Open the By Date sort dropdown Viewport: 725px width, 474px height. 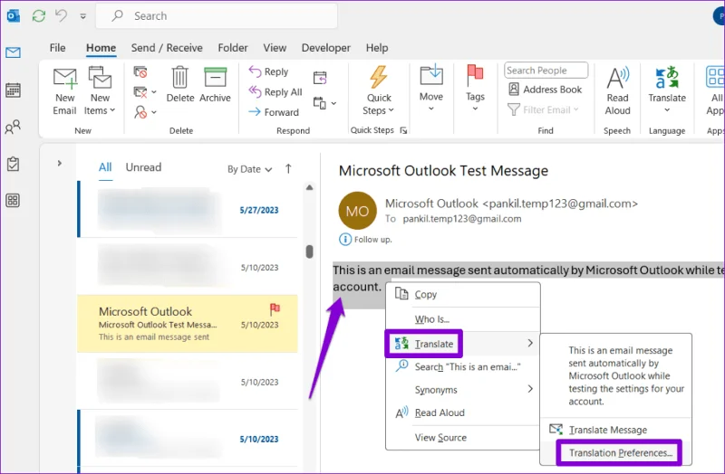tap(250, 169)
